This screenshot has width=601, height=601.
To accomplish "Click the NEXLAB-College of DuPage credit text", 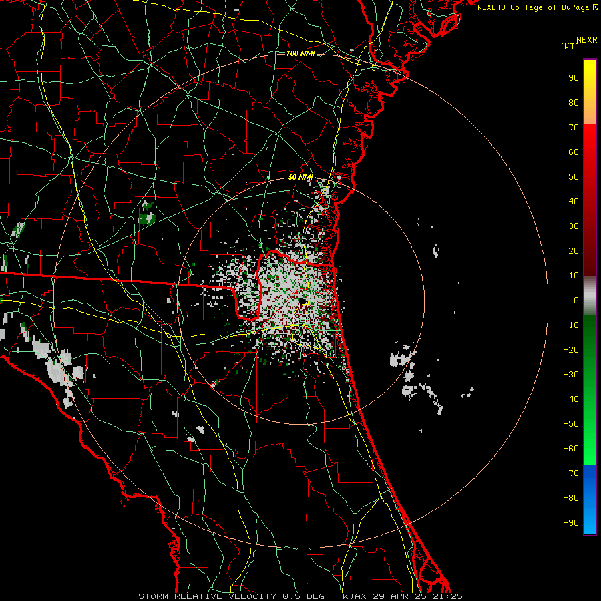I will (538, 7).
